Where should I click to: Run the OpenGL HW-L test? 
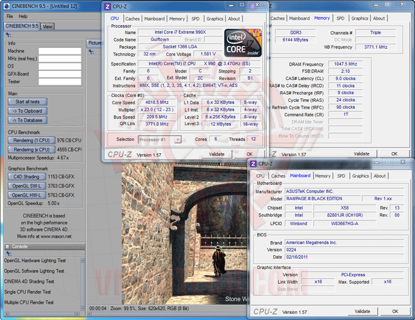(27, 195)
